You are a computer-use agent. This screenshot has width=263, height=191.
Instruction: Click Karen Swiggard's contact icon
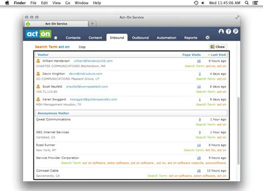pyautogui.click(x=38, y=99)
